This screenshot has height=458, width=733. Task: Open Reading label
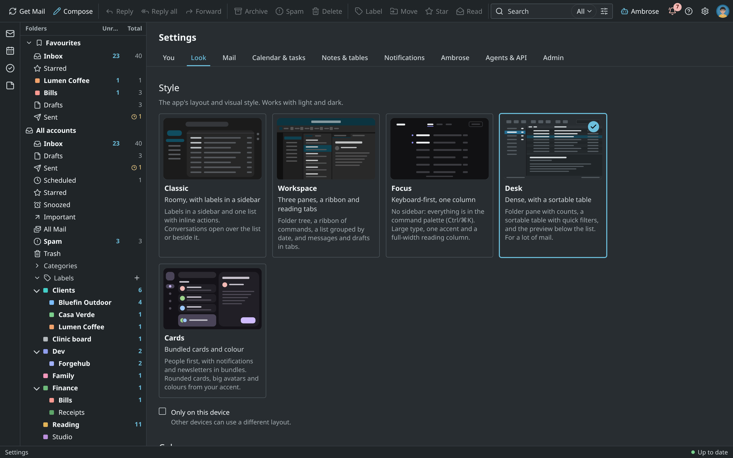83,424
